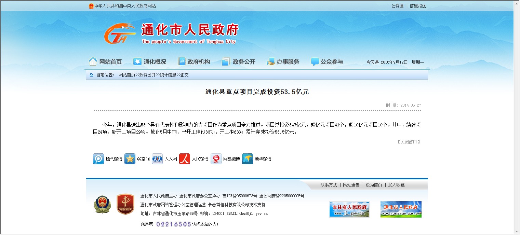The height and width of the screenshot is (235, 520).
Task: Select 政务公开 in the navigation bar
Action: (239, 62)
